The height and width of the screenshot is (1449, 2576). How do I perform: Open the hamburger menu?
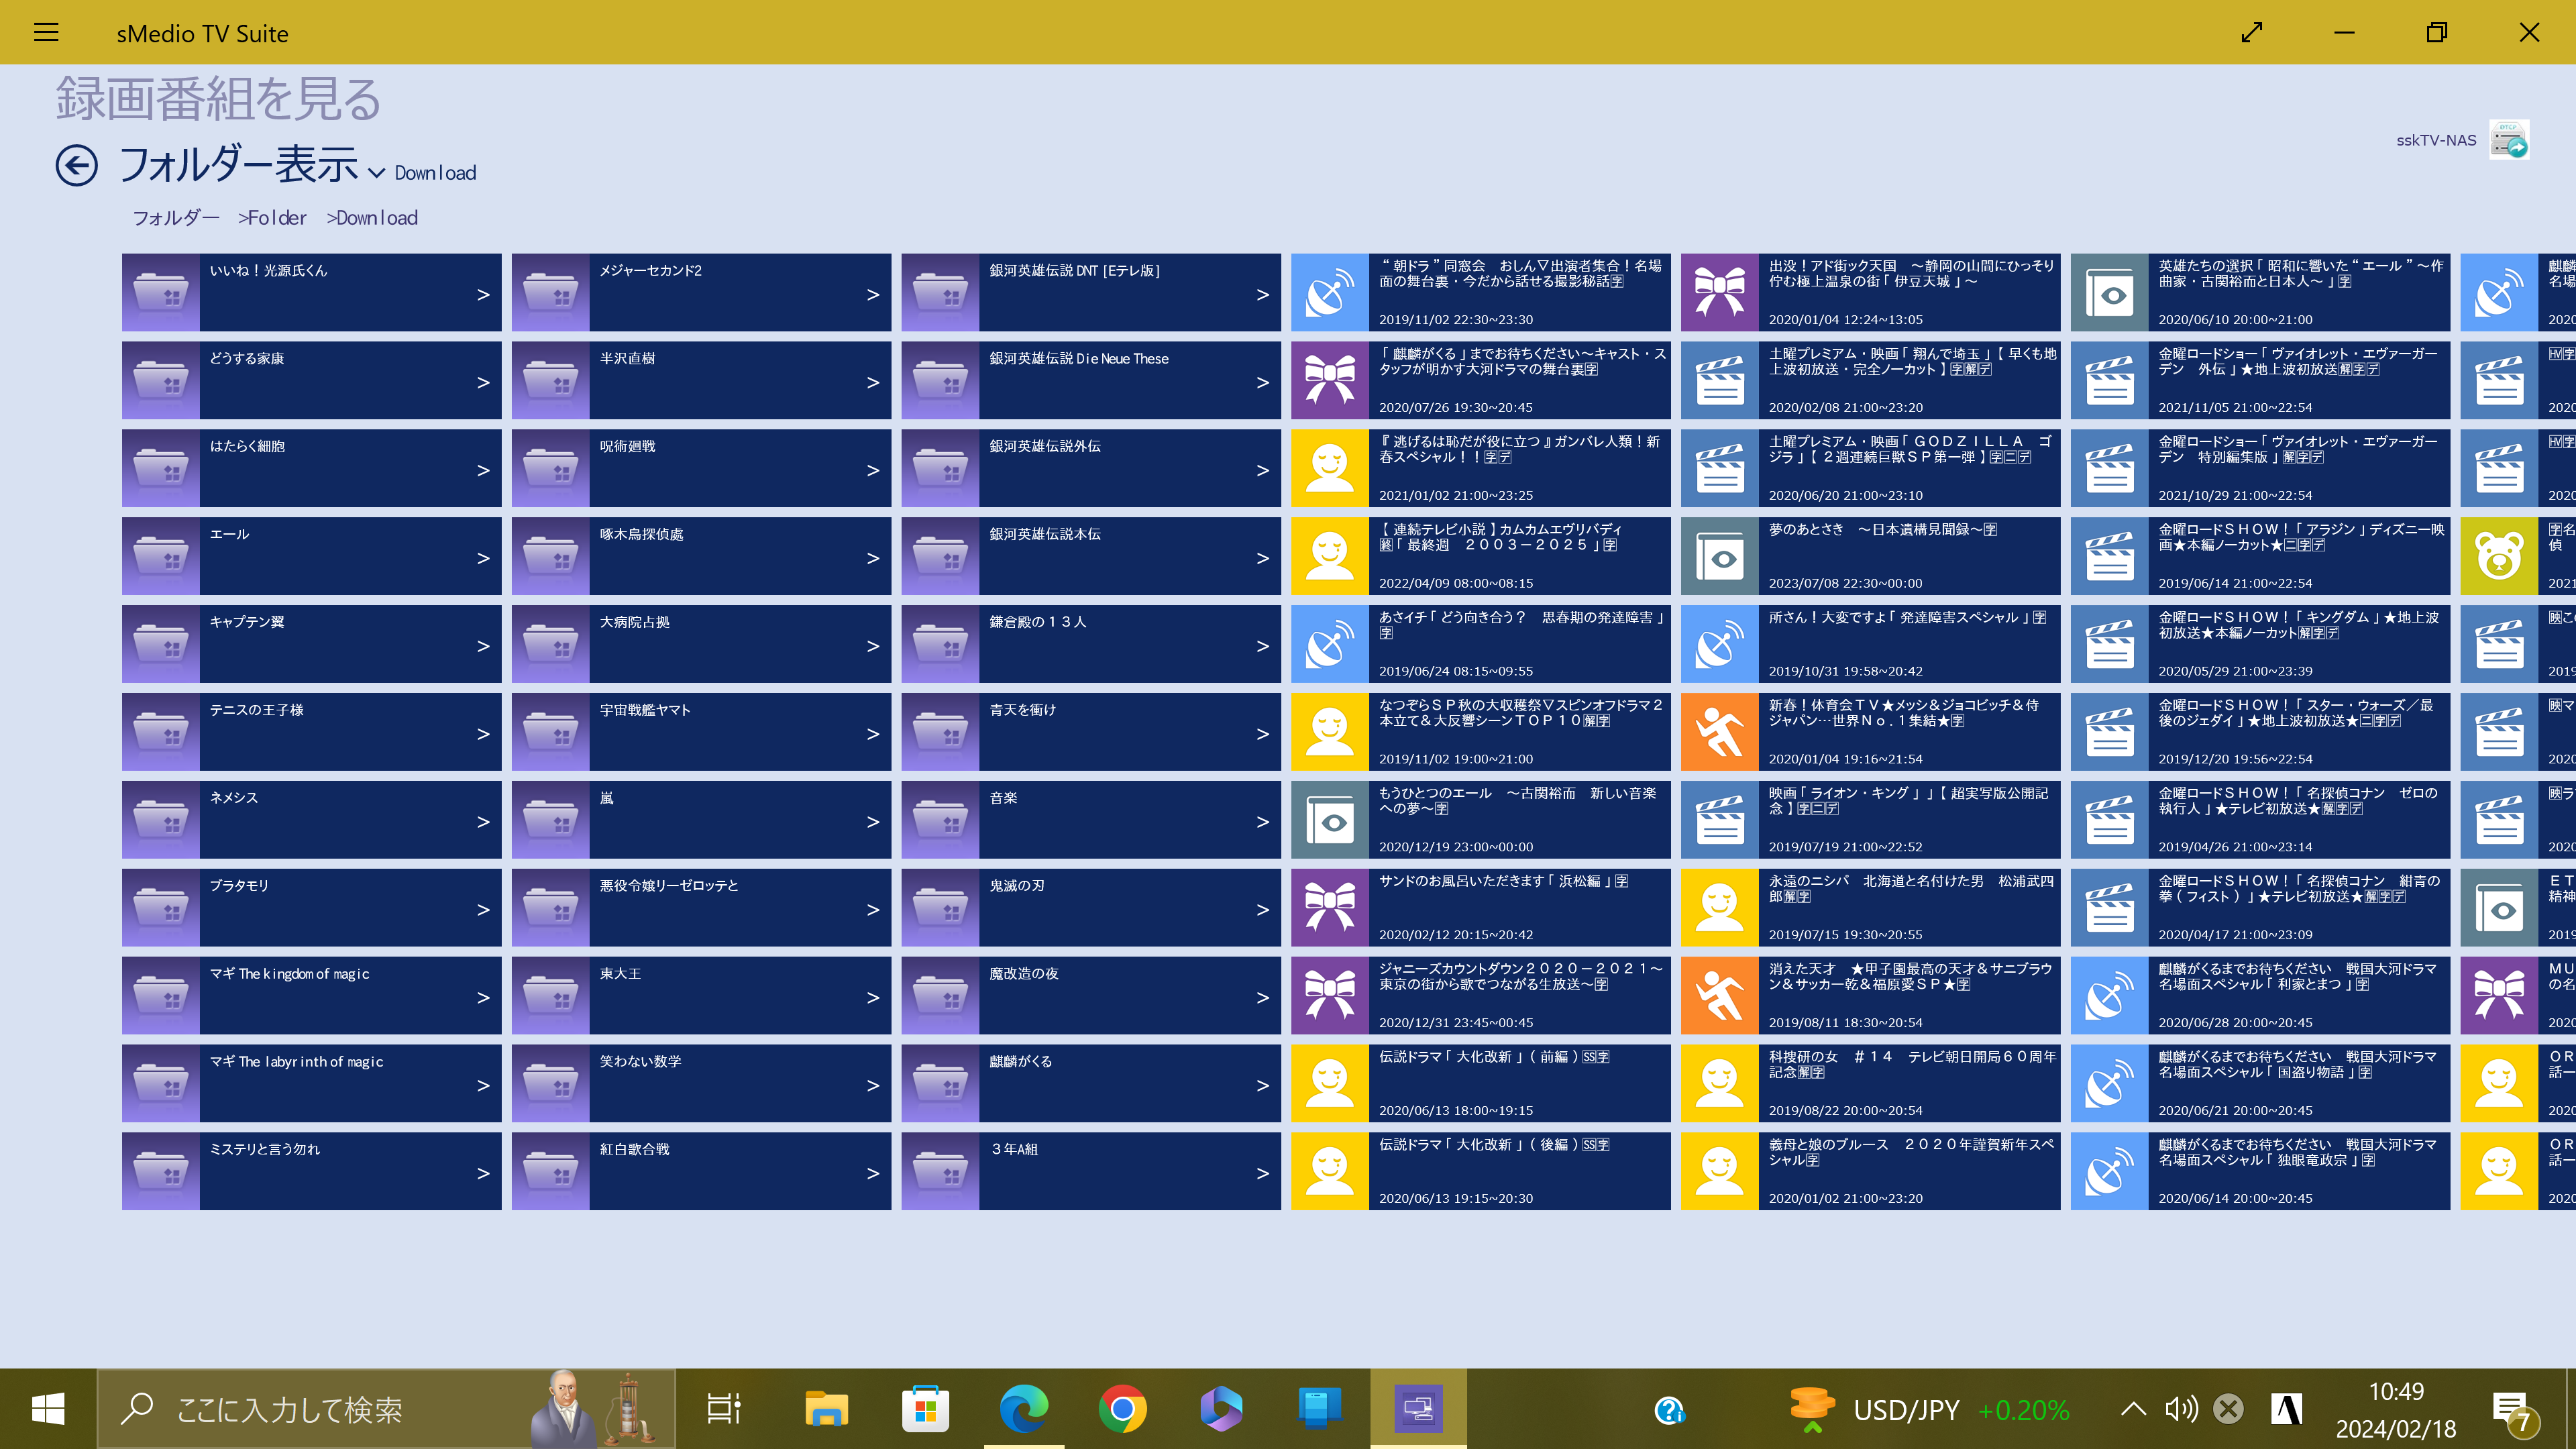tap(46, 32)
